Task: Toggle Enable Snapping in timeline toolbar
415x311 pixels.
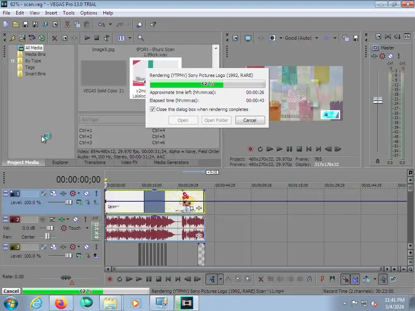Action: click(345, 279)
